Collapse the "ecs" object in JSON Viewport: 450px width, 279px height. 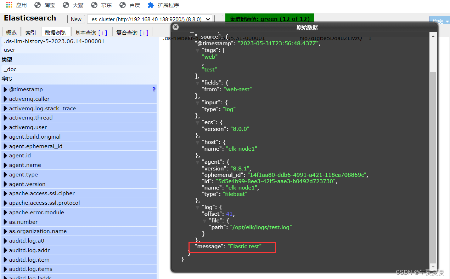(x=198, y=122)
